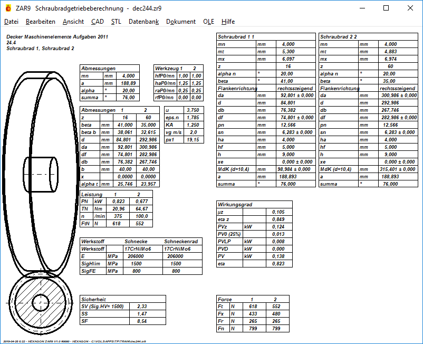Image resolution: width=423 pixels, height=344 pixels.
Task: Click the Sicherheit table header
Action: pos(93,299)
